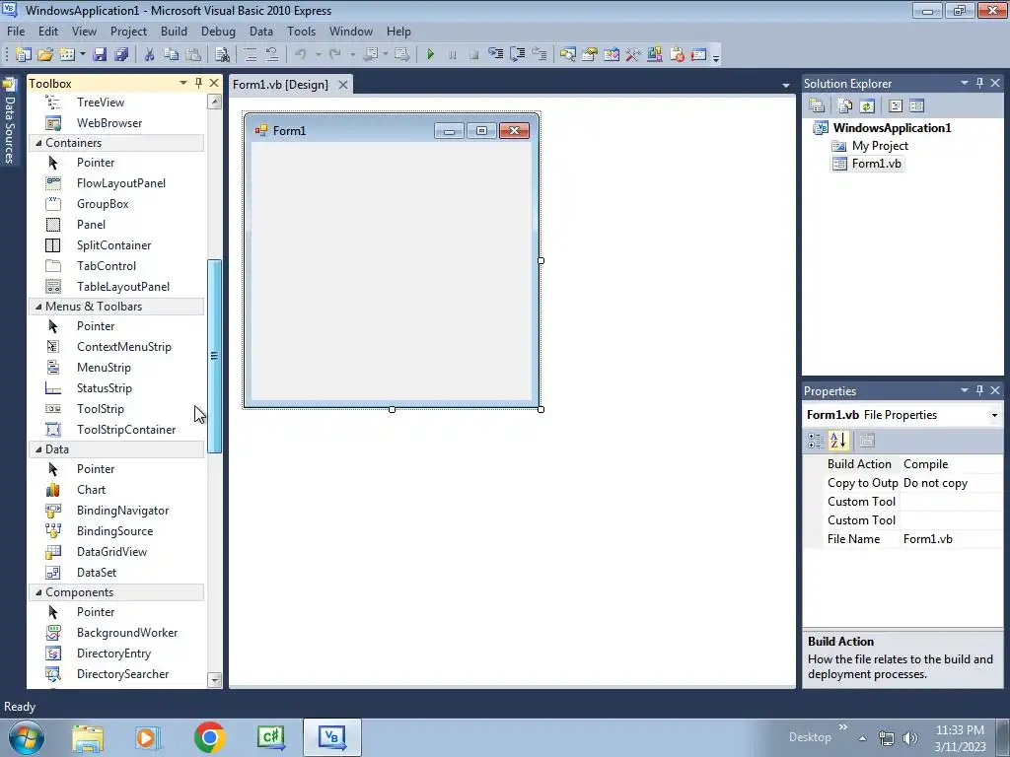
Task: Click View Code icon in Solution Explorer
Action: point(896,106)
